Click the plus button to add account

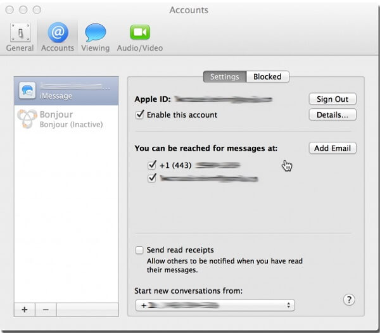pyautogui.click(x=25, y=310)
